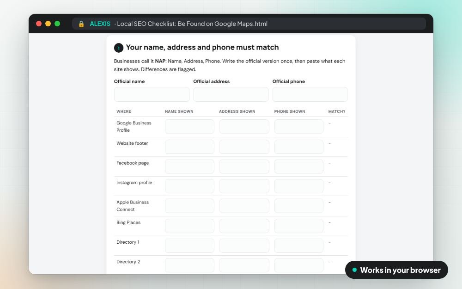Click Instagram profile address shown field
The height and width of the screenshot is (289, 462).
coord(244,186)
